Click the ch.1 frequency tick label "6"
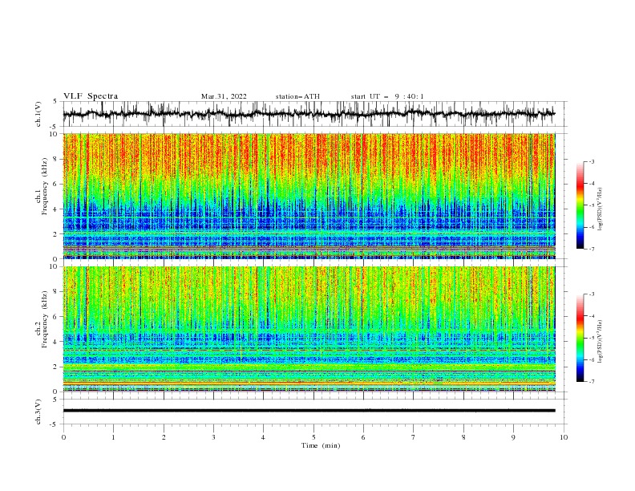Viewport: 635px width, 491px height. tap(56, 184)
